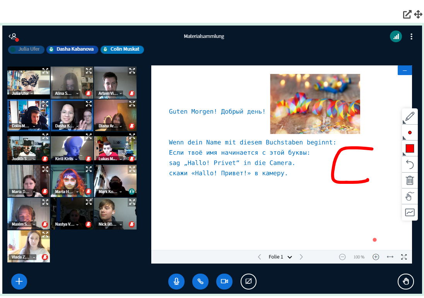This screenshot has height=298, width=424.
Task: Fullscreen Julia Ufer's webcam
Action: point(45,71)
